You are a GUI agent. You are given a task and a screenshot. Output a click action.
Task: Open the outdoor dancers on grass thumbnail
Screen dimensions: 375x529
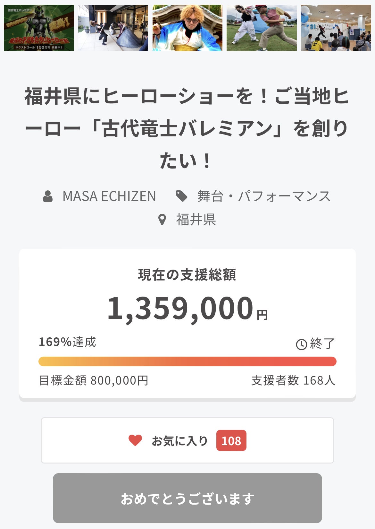click(x=262, y=28)
